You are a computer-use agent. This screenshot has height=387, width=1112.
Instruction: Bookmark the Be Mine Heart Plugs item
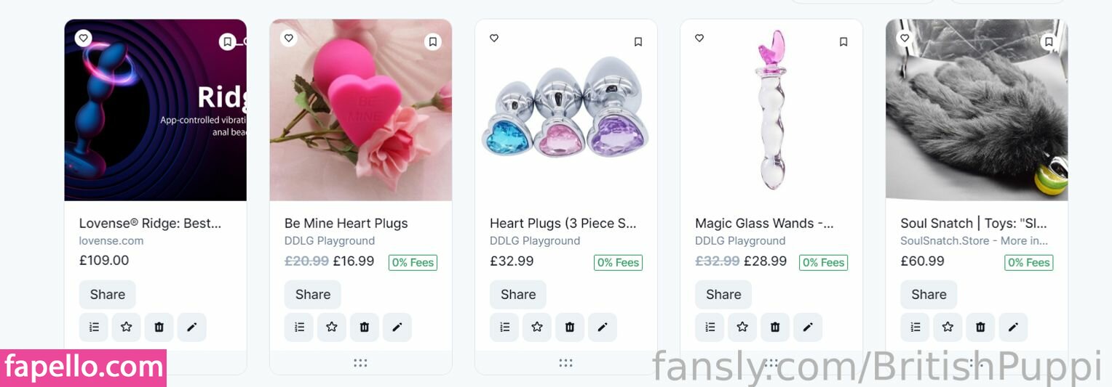(433, 42)
